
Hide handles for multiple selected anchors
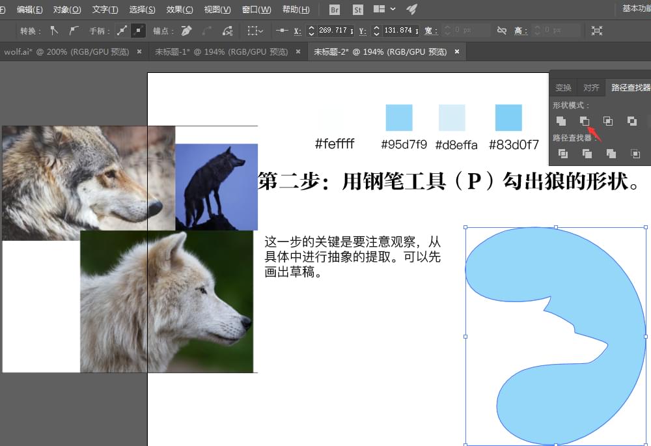tap(138, 31)
